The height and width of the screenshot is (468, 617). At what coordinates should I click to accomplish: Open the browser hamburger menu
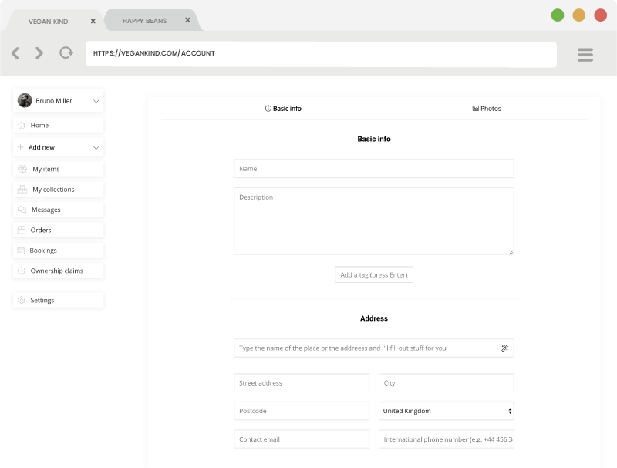pos(585,54)
